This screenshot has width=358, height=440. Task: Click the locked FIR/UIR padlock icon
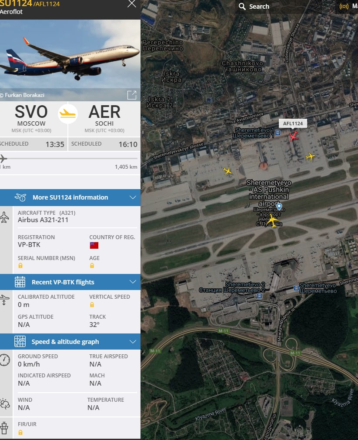click(20, 433)
